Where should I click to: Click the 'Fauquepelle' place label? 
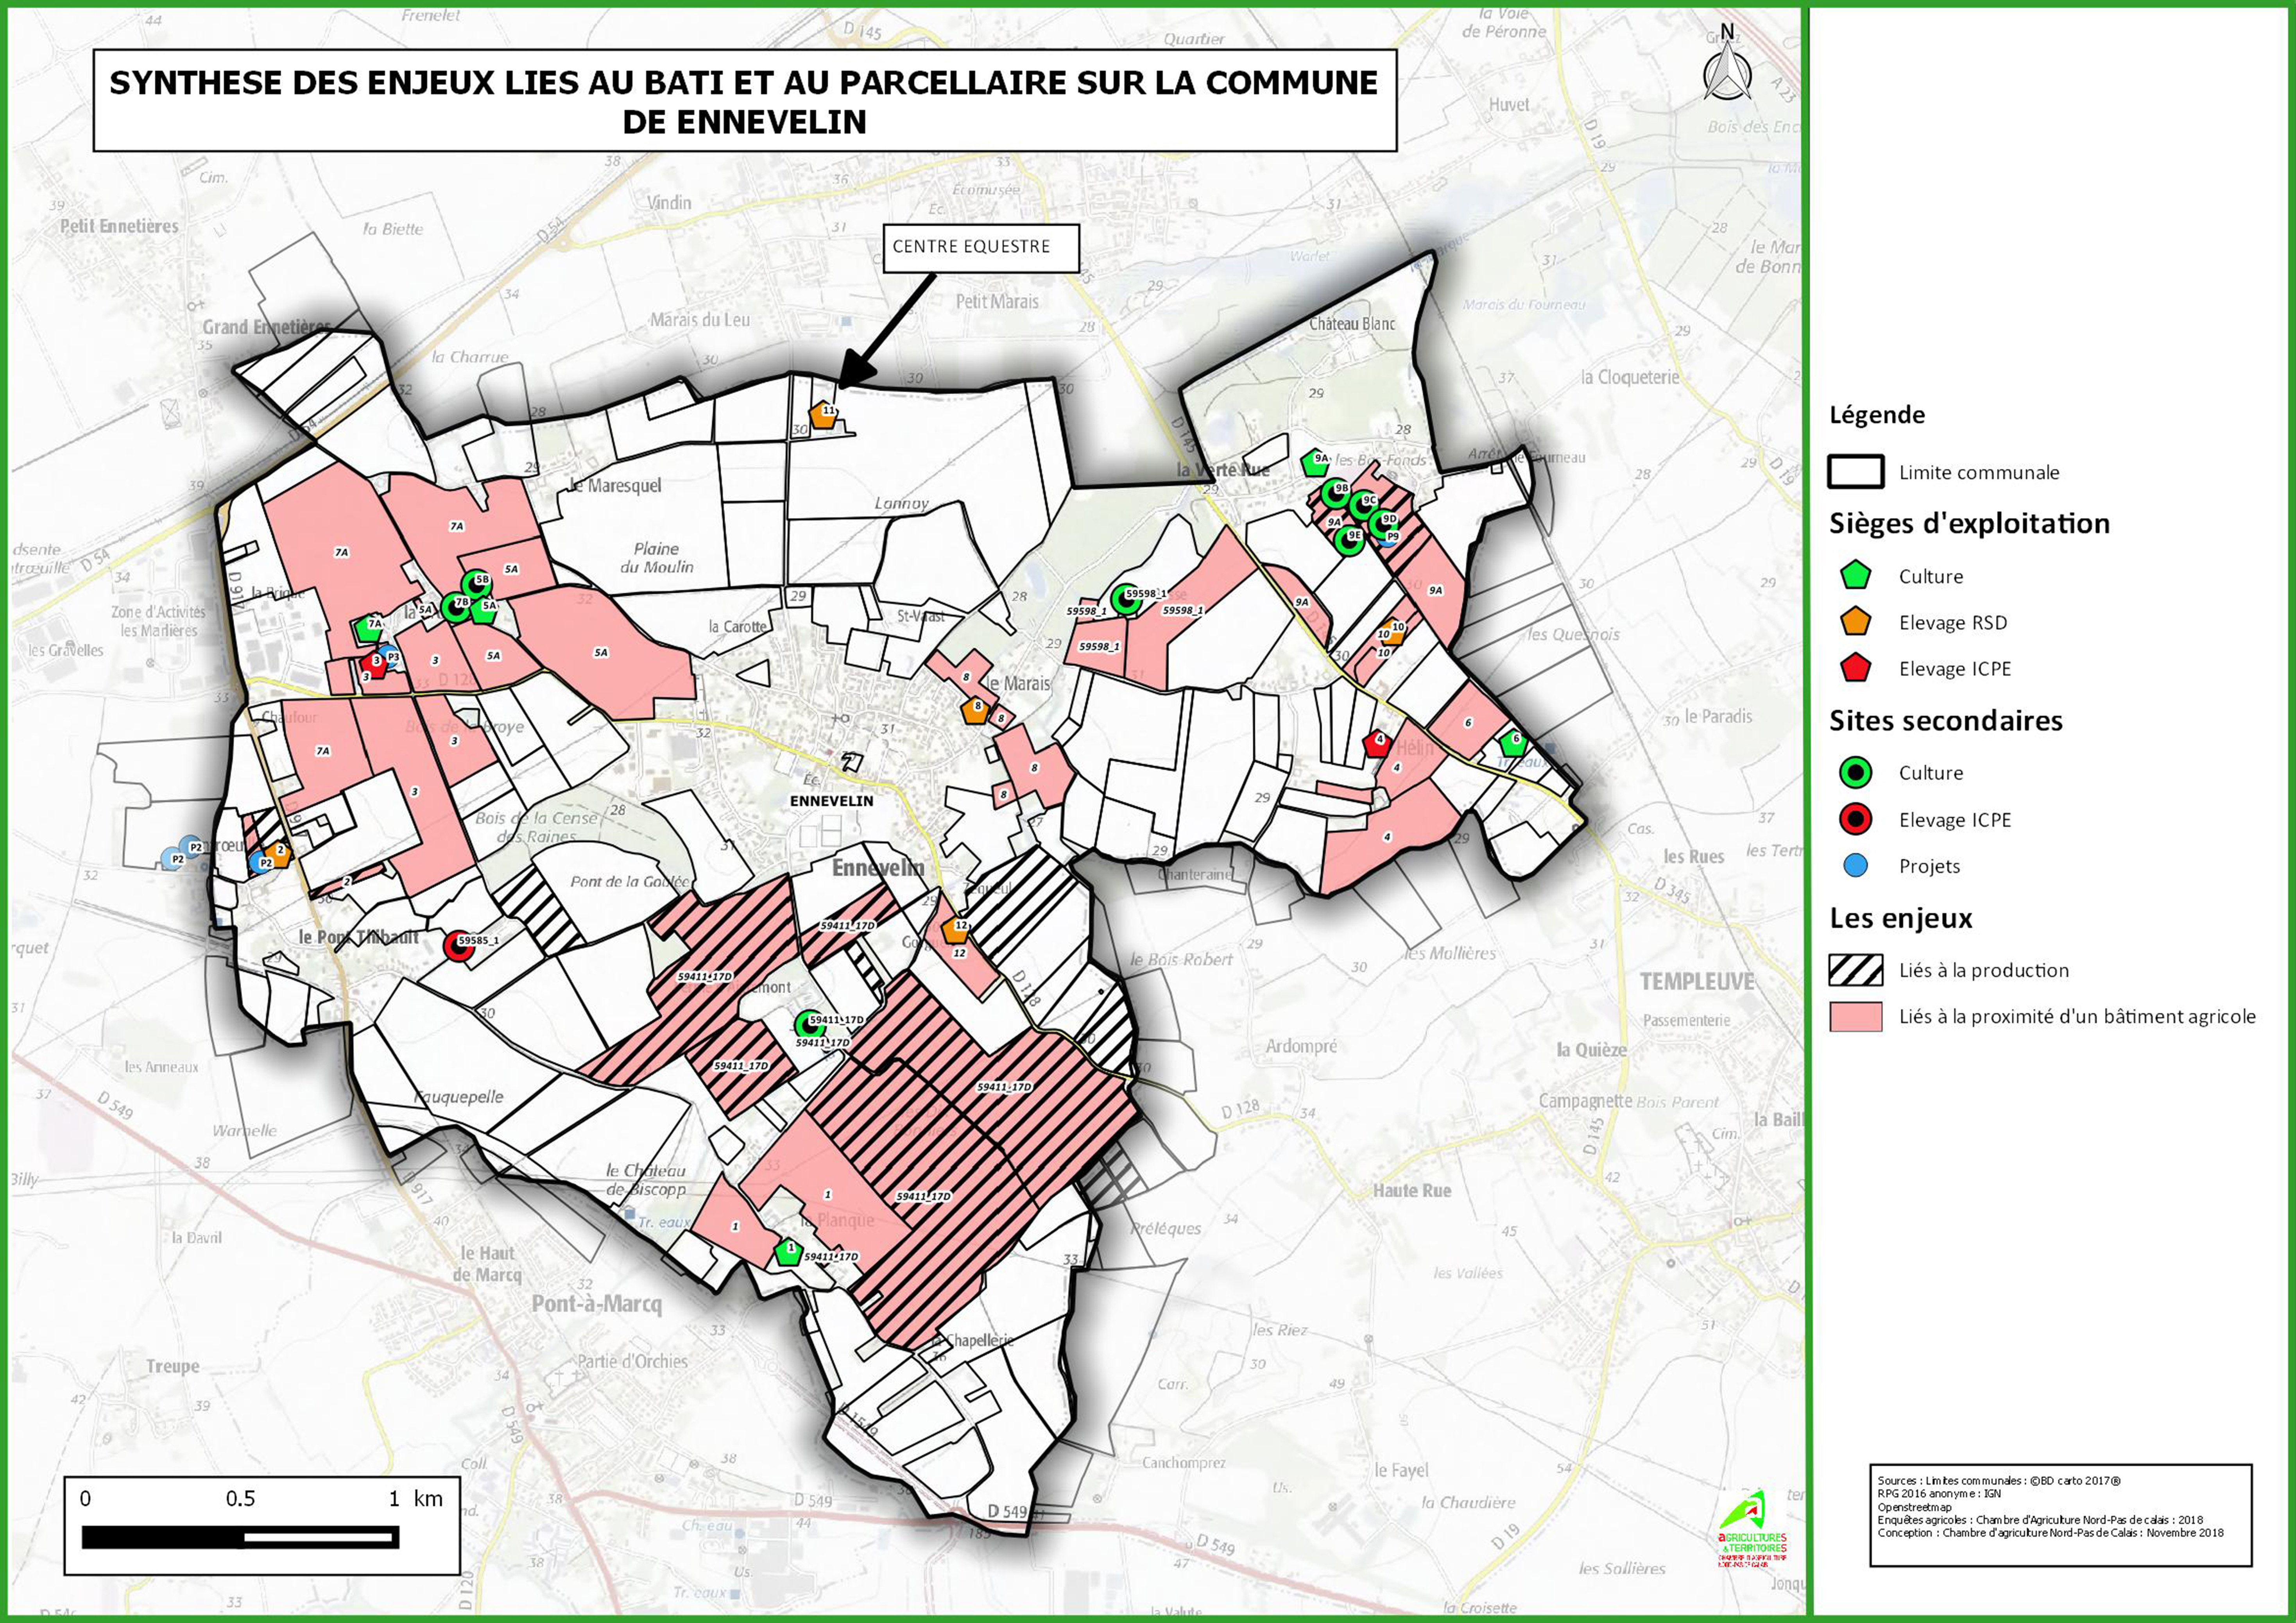pyautogui.click(x=459, y=1097)
